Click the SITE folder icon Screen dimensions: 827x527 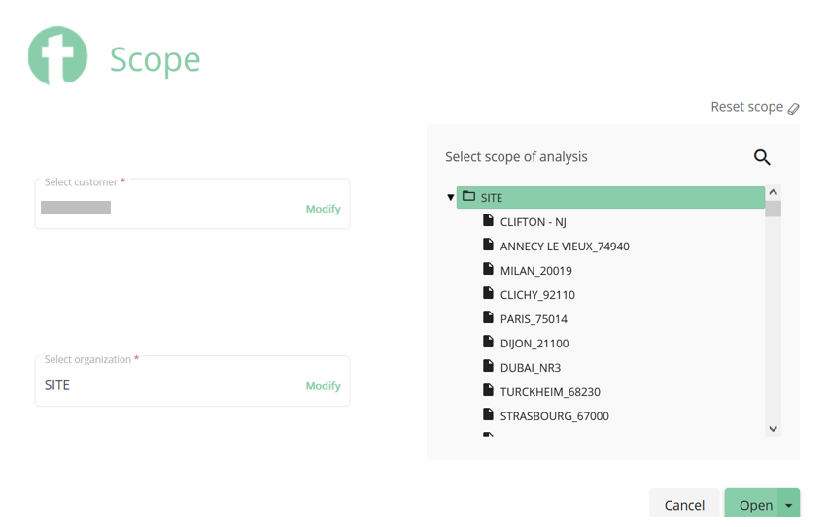[x=468, y=197]
